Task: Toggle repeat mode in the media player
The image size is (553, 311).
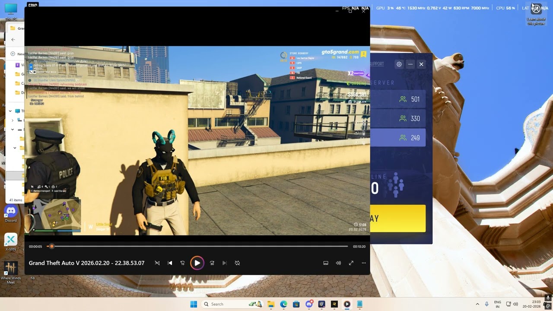Action: click(x=237, y=263)
